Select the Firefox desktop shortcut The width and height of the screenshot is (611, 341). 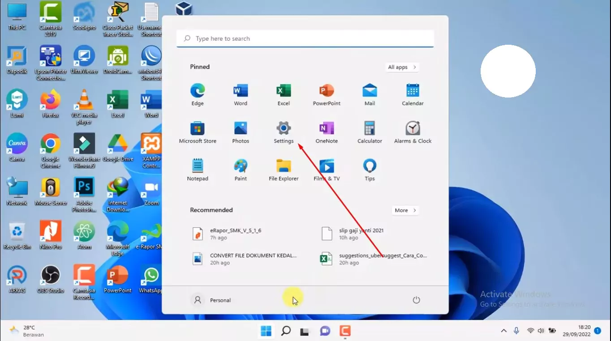51,104
